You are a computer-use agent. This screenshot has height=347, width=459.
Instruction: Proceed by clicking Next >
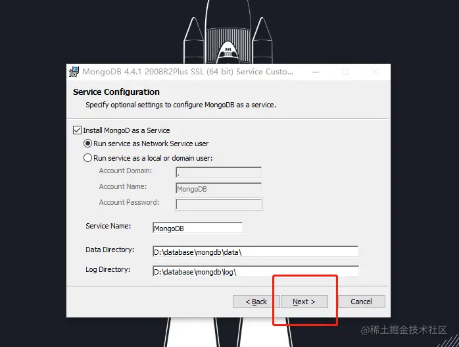(x=304, y=302)
